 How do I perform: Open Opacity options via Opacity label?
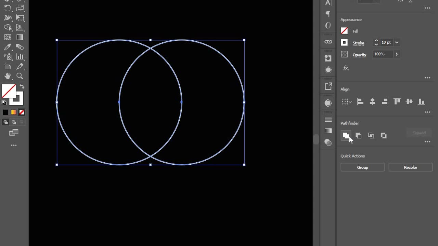coord(359,55)
